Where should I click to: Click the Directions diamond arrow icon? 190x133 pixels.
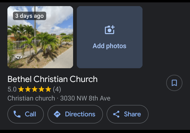tap(57, 114)
